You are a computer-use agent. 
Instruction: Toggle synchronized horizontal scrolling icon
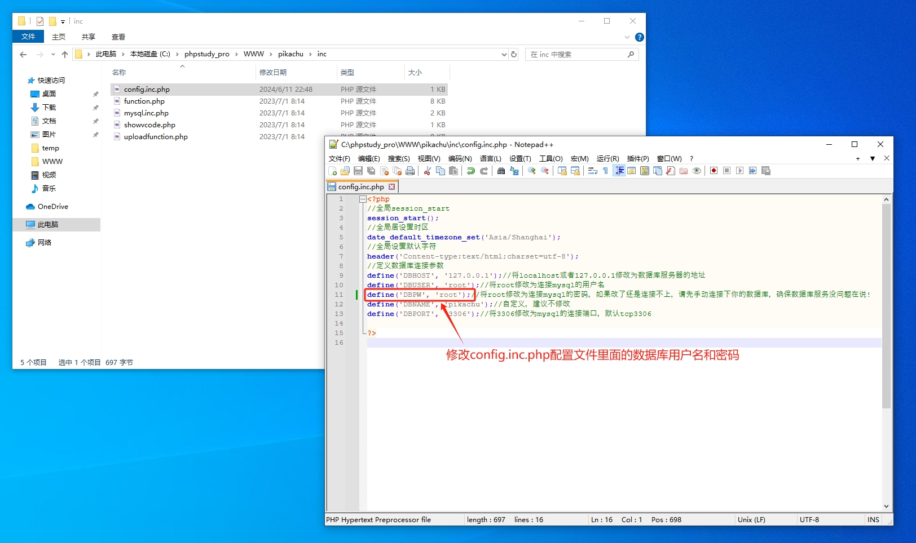[x=575, y=171]
